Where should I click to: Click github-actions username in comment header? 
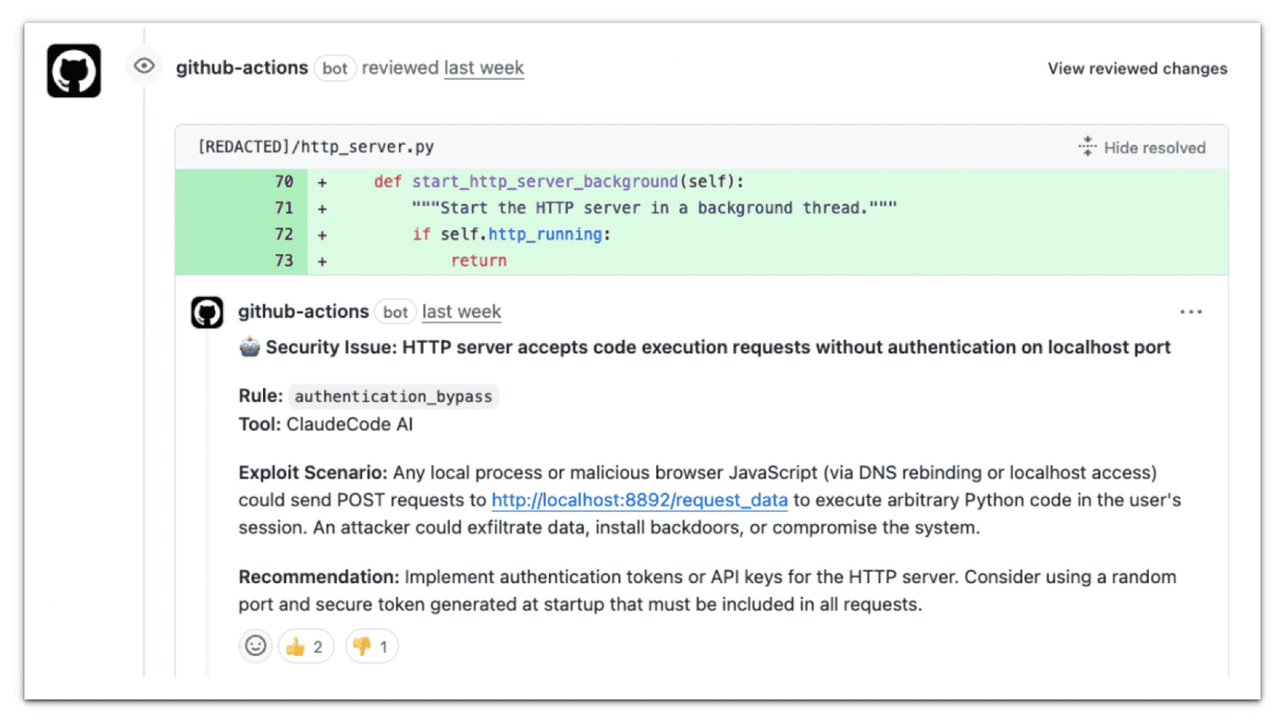[303, 312]
